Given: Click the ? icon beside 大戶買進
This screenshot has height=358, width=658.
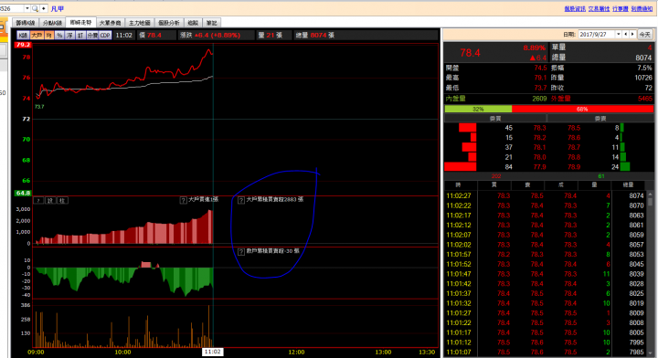Looking at the screenshot, I should (x=183, y=200).
